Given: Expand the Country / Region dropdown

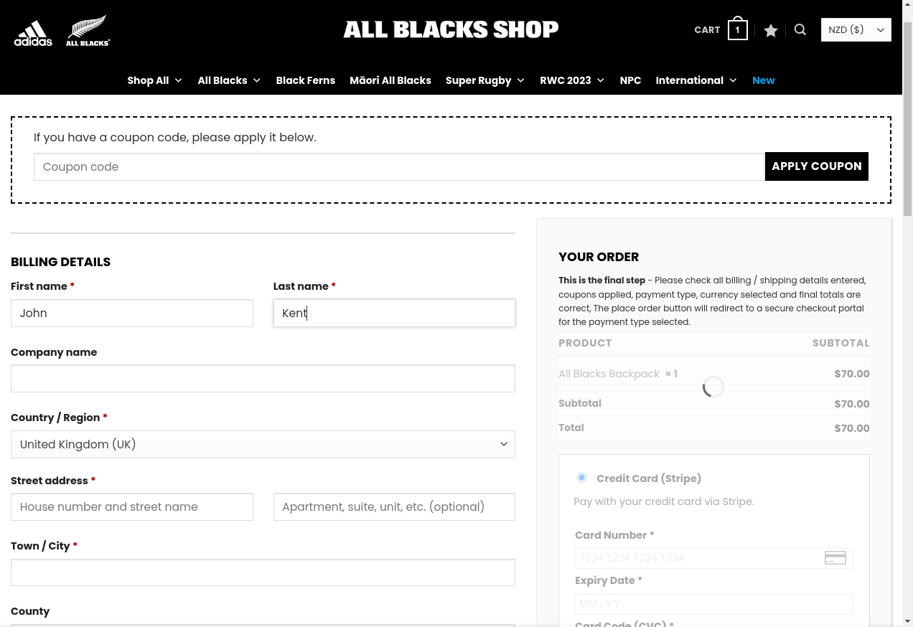Looking at the screenshot, I should pyautogui.click(x=263, y=444).
